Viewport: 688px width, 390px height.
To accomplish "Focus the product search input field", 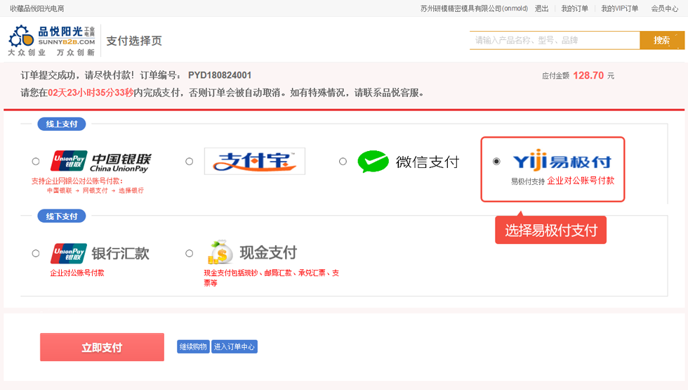I will pos(555,41).
